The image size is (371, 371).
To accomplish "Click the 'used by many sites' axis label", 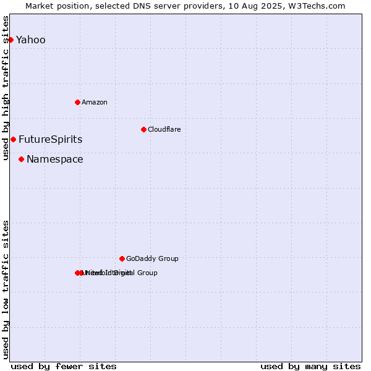I will pyautogui.click(x=310, y=366).
